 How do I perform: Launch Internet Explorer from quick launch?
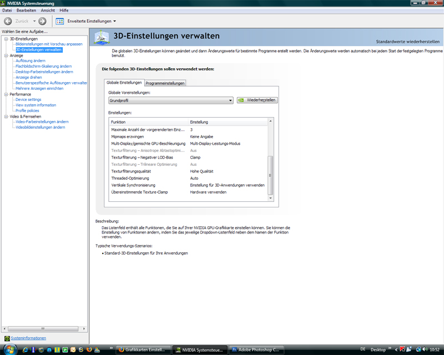(x=25, y=350)
